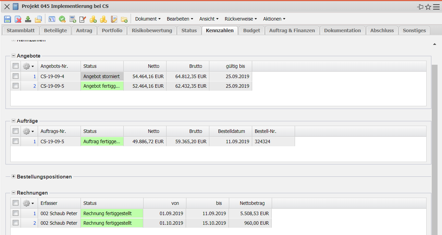442x235 pixels.
Task: Open gear dropdown in Rechnungen table
Action: pyautogui.click(x=28, y=203)
